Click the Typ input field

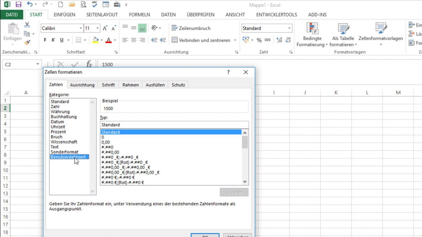173,124
